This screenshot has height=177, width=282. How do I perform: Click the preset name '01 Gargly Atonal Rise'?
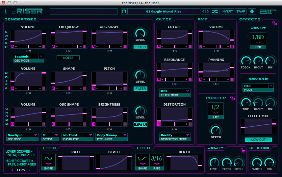[x=164, y=12]
